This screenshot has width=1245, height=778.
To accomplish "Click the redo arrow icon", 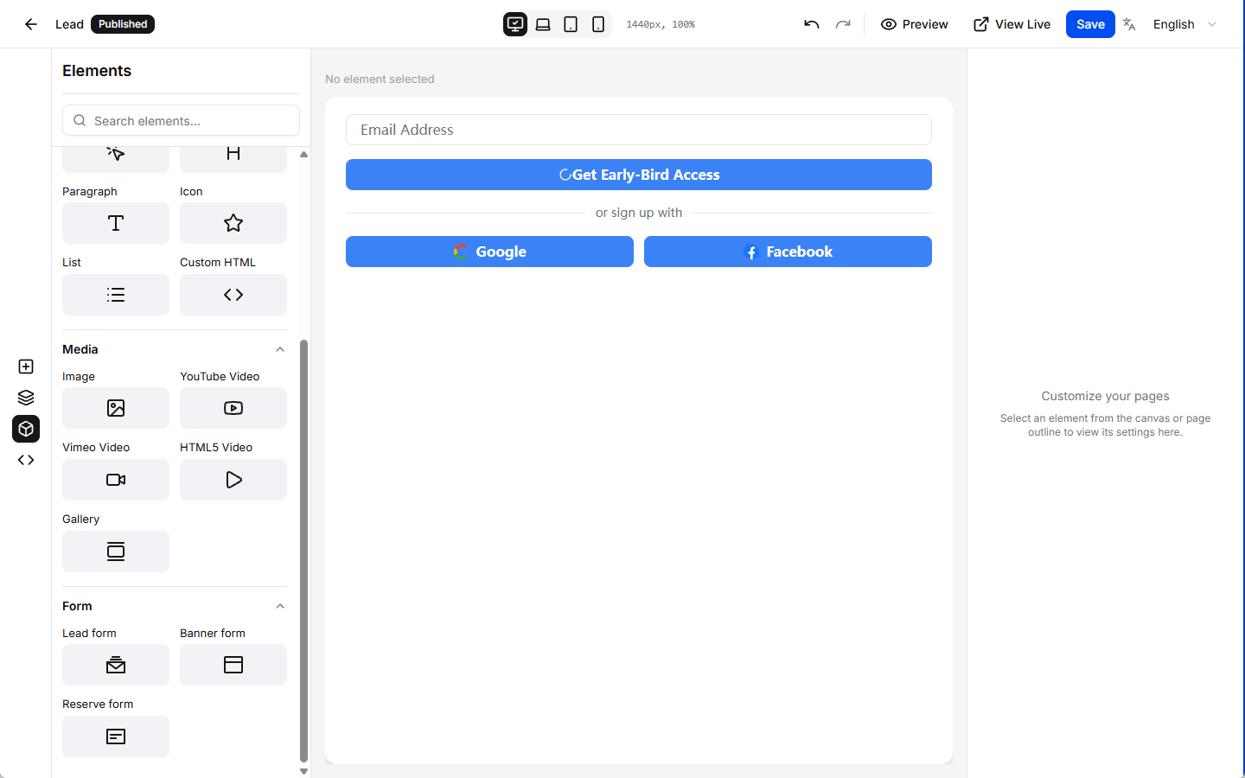I will [843, 24].
